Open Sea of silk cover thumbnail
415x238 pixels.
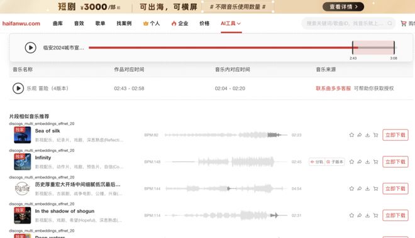click(22, 135)
